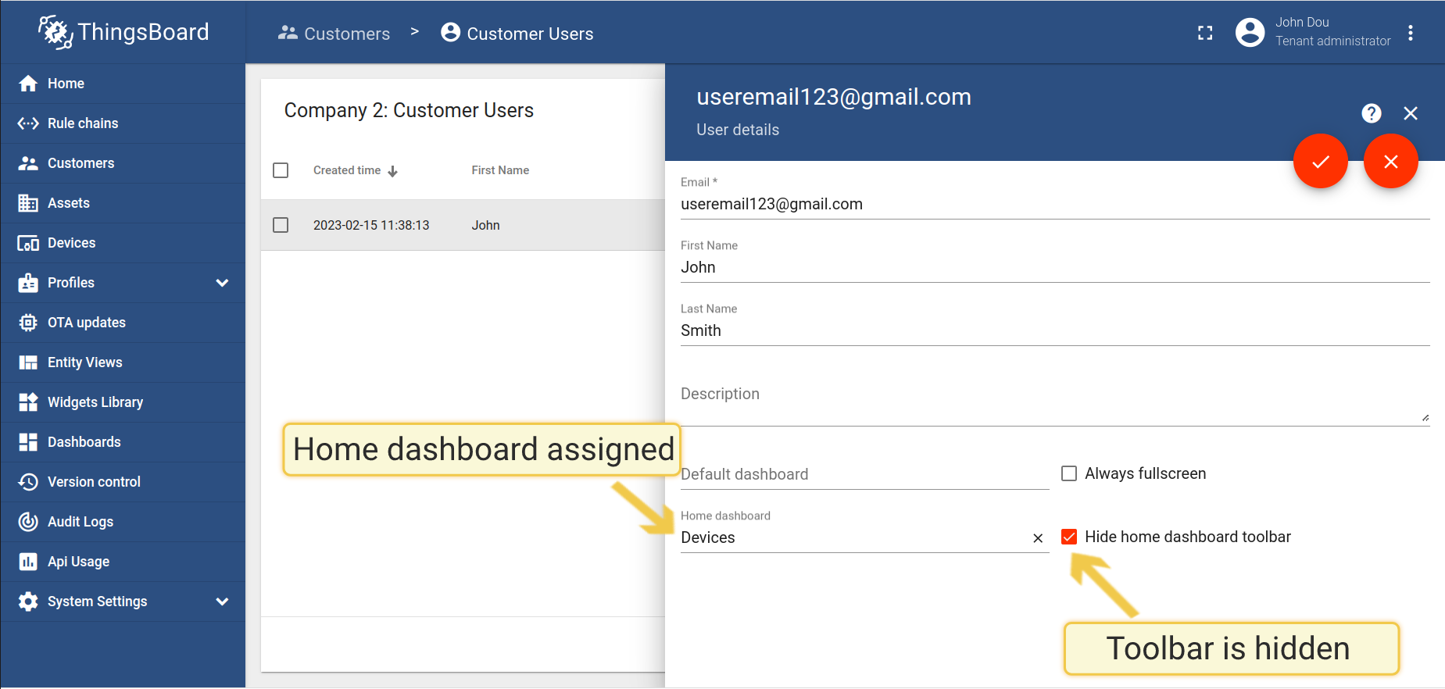This screenshot has height=689, width=1445.
Task: Open the Default dashboard dropdown field
Action: point(864,474)
